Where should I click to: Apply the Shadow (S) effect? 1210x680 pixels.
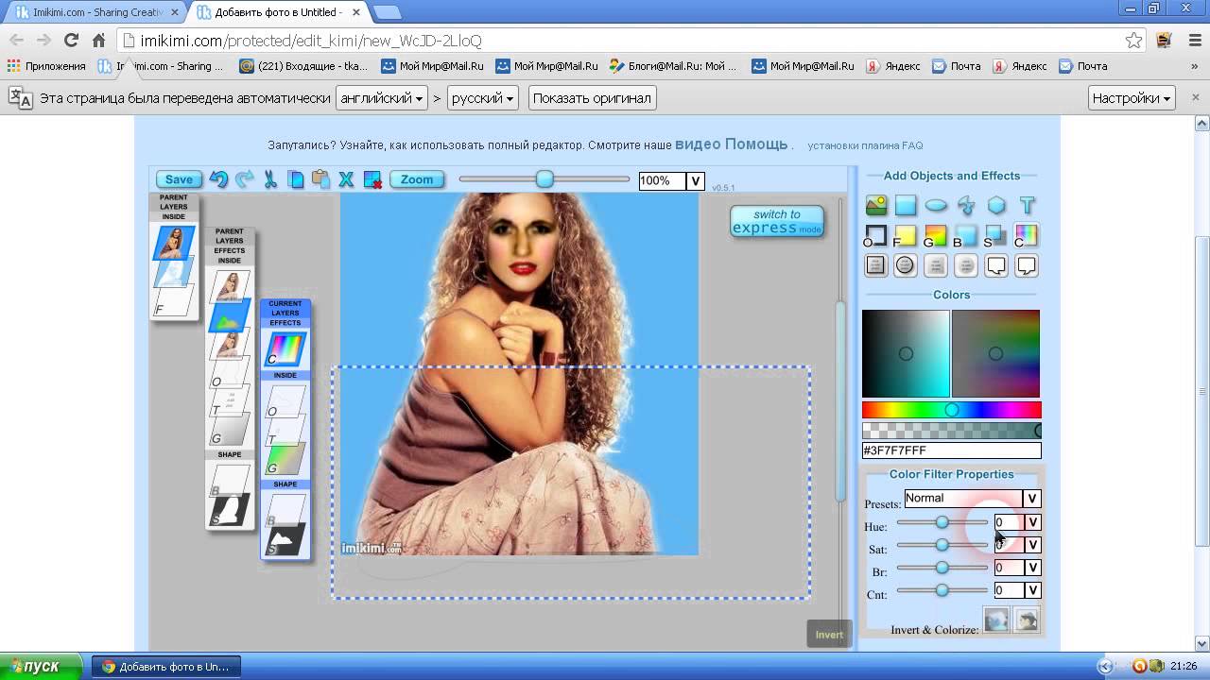(996, 235)
